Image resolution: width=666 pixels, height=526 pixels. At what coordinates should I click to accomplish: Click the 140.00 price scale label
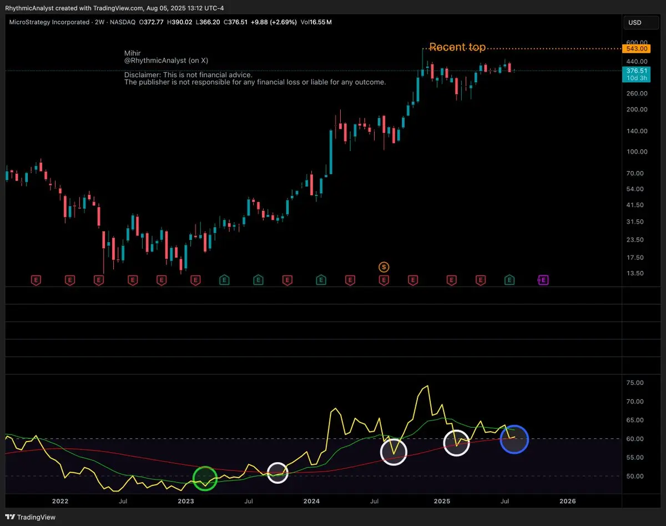[636, 131]
